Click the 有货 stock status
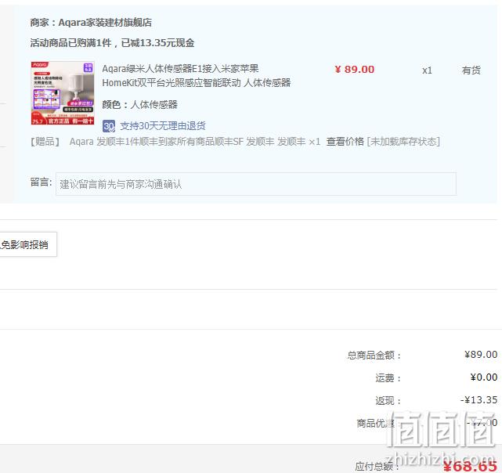Screen dimensions: 502x473 click(471, 70)
